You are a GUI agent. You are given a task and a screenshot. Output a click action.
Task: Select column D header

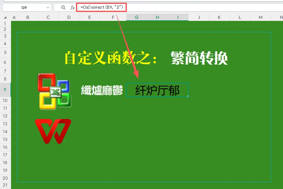click(69, 17)
